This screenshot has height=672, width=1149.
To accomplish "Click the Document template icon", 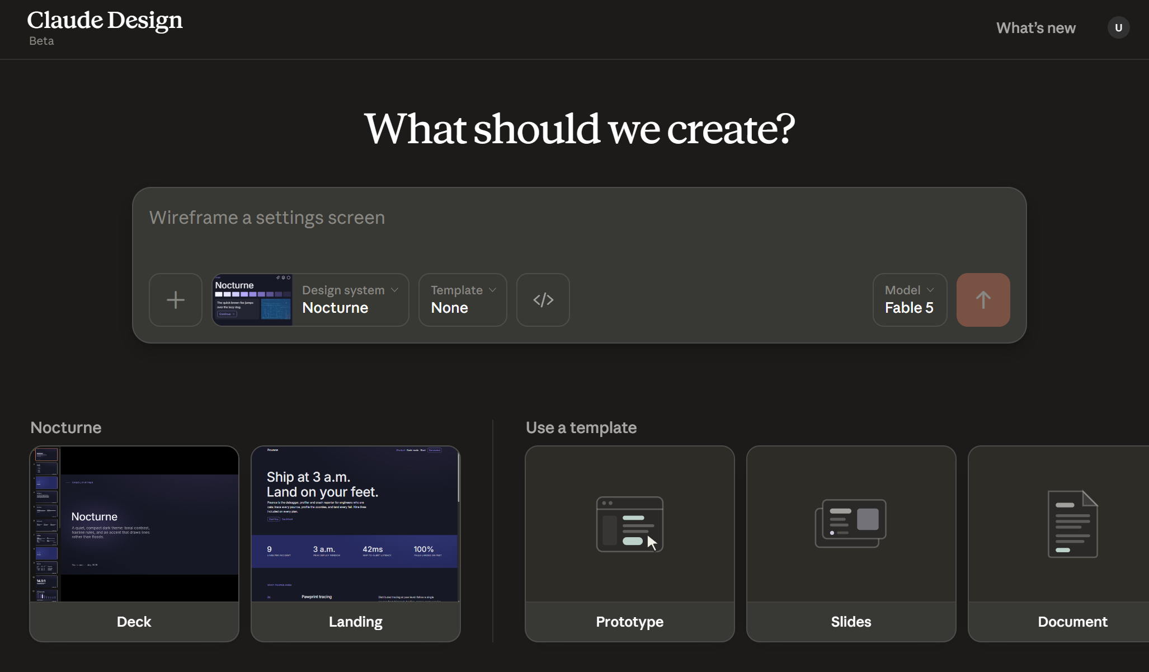I will point(1073,524).
